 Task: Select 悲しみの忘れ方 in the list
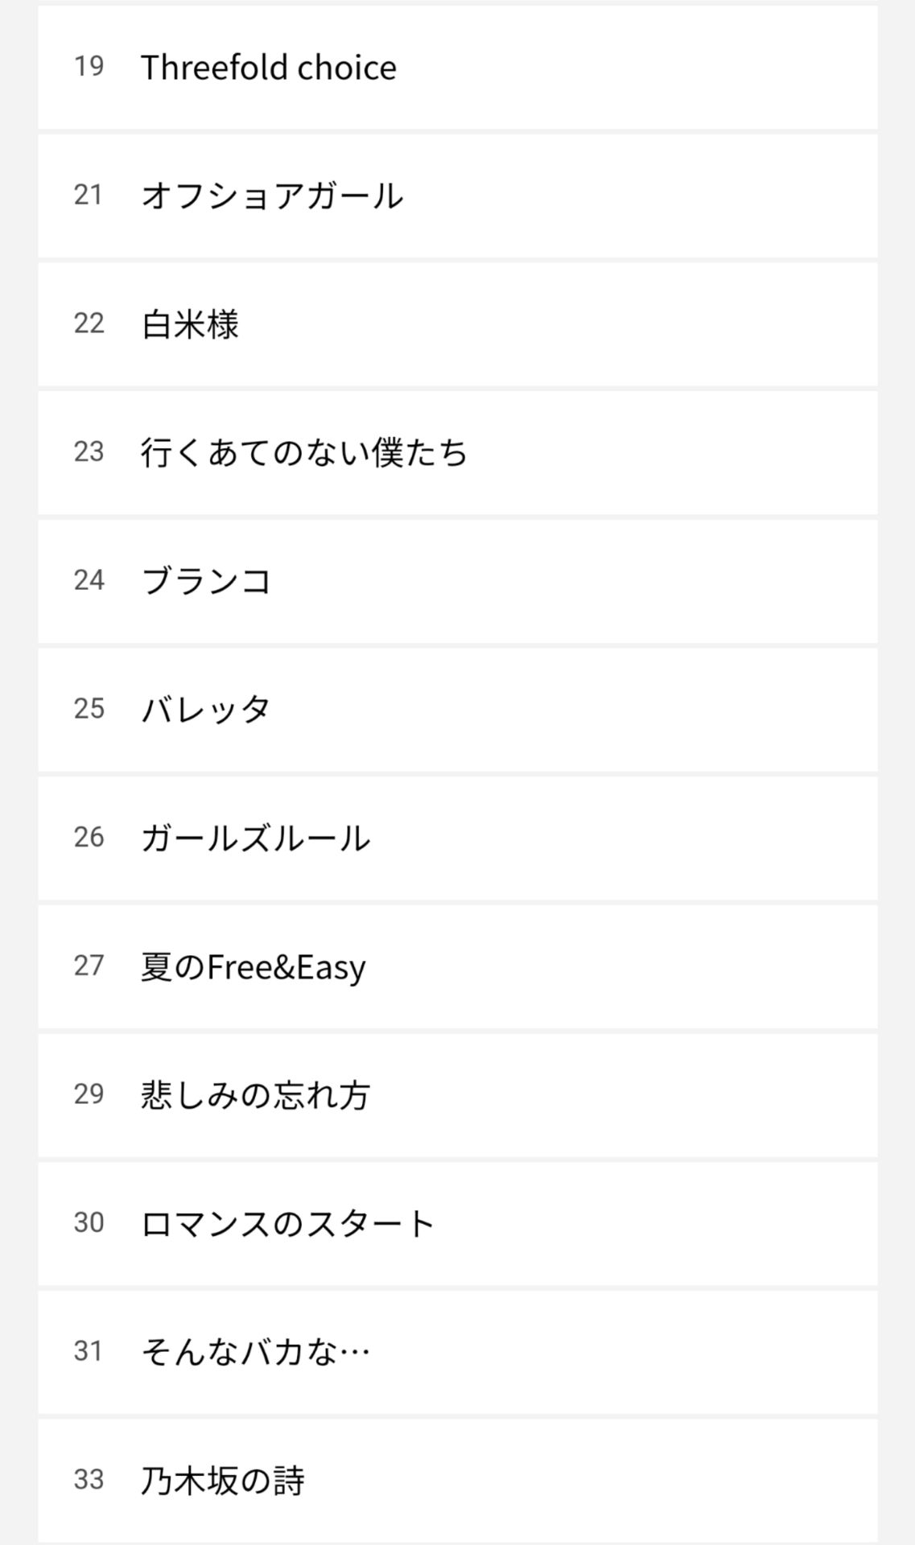tap(255, 1095)
